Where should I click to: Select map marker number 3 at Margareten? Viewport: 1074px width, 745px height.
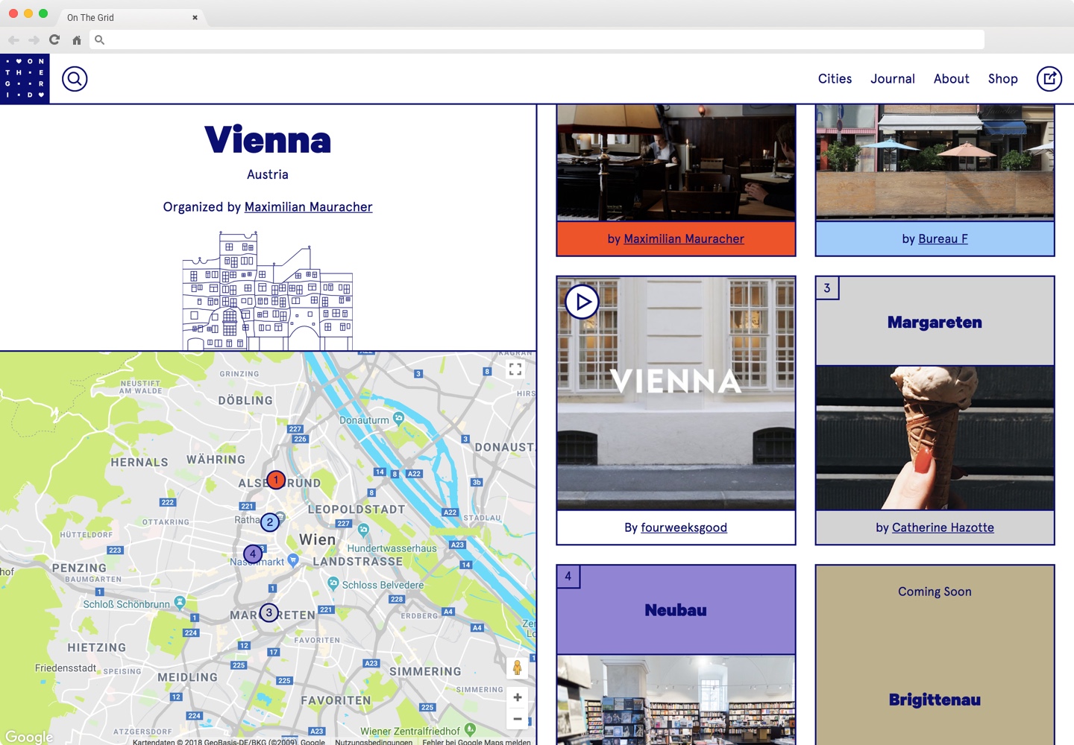268,612
